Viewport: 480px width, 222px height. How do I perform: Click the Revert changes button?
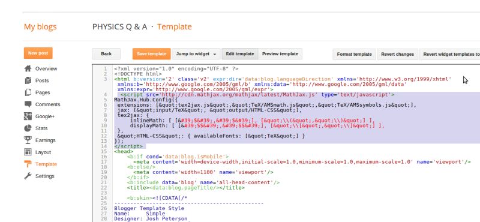click(397, 54)
